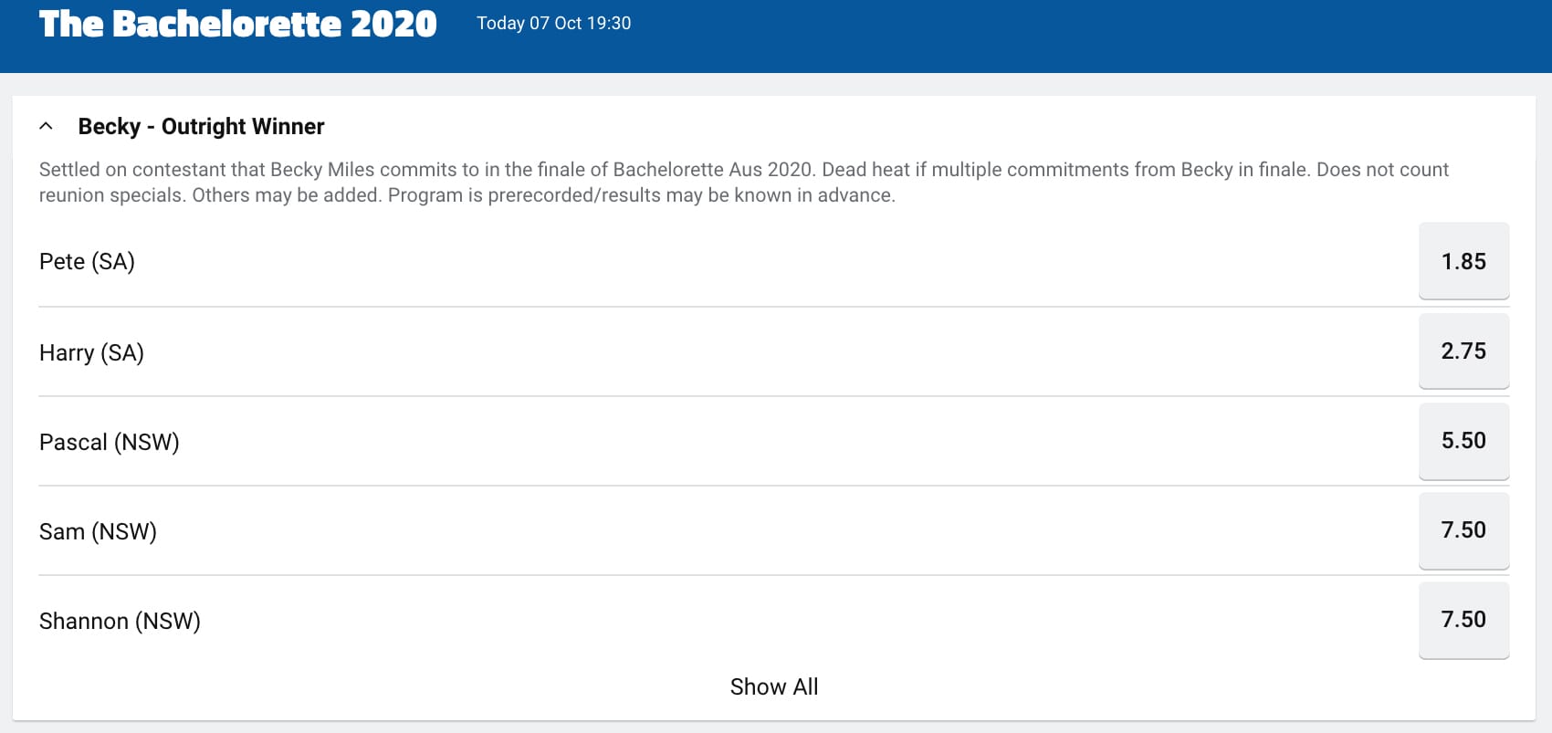Click the 'reunion specials' second rules line
1552x733 pixels.
coord(467,195)
